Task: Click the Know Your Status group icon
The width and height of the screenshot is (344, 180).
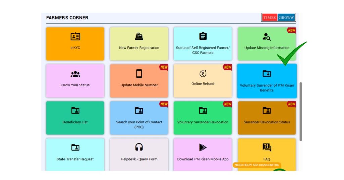Action: click(x=75, y=74)
